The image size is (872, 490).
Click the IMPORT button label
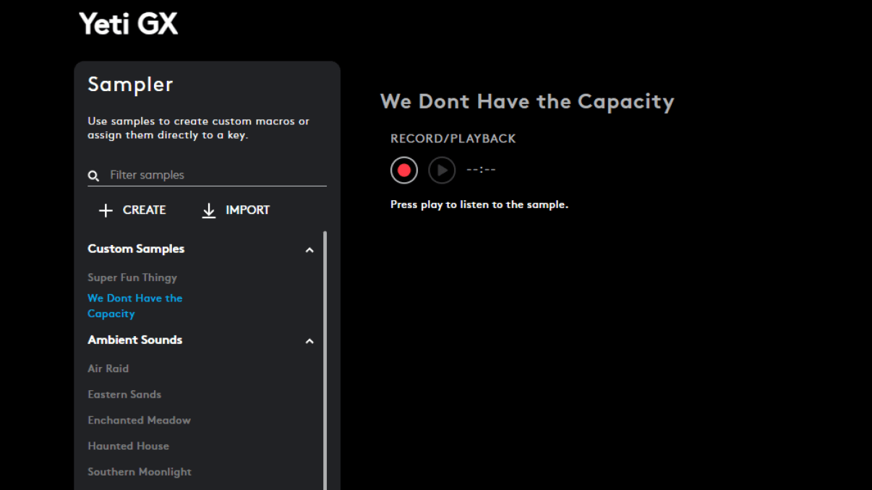click(247, 210)
